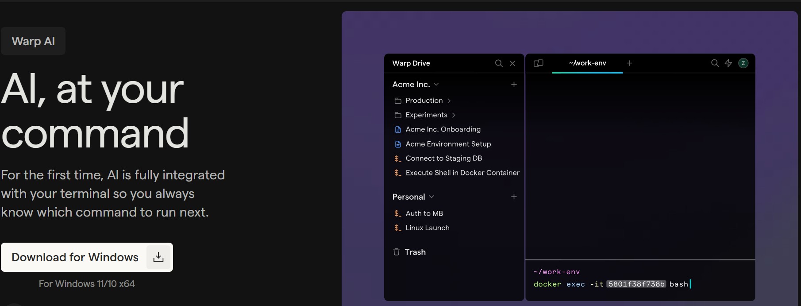The height and width of the screenshot is (306, 801).
Task: Open a new tab with the plus icon
Action: point(629,63)
